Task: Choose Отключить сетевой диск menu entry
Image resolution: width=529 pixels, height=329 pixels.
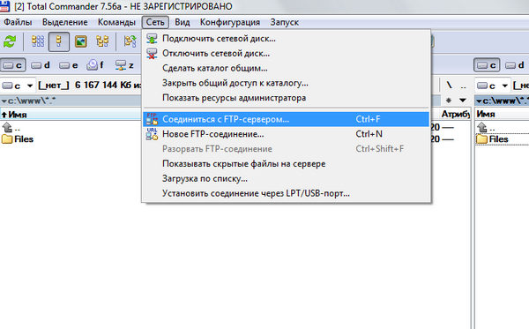Action: coord(286,53)
